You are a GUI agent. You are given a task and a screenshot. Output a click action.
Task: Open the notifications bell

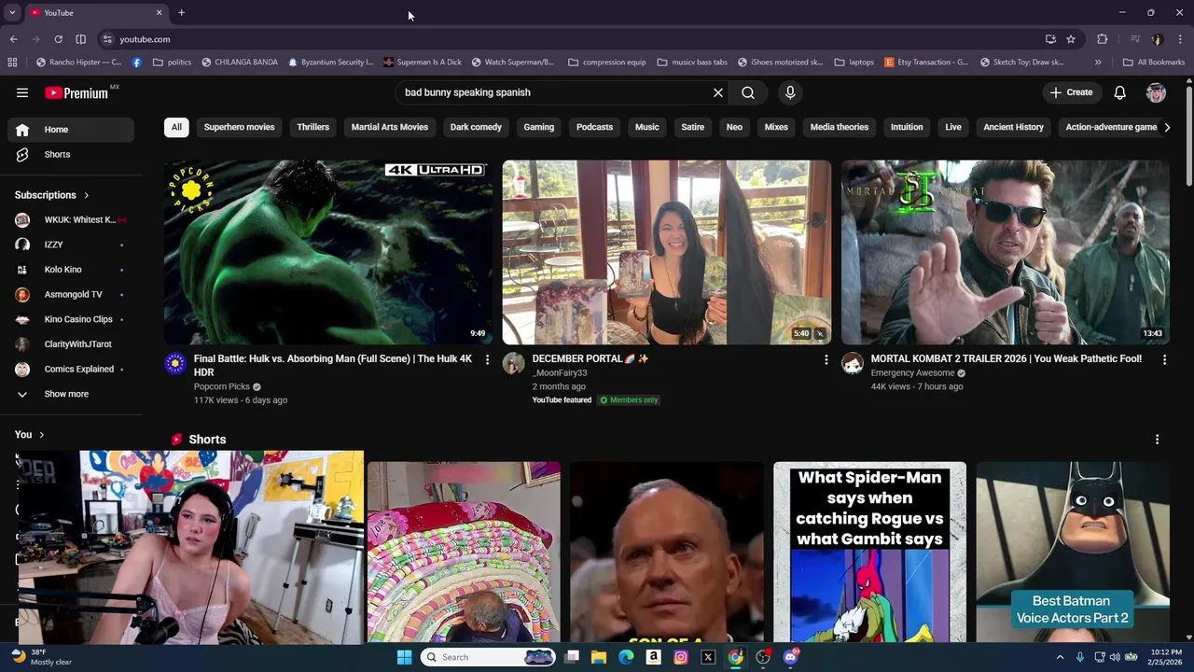[1120, 92]
